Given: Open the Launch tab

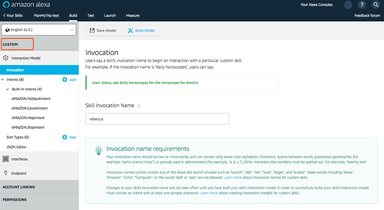Looking at the screenshot, I should 110,16.
